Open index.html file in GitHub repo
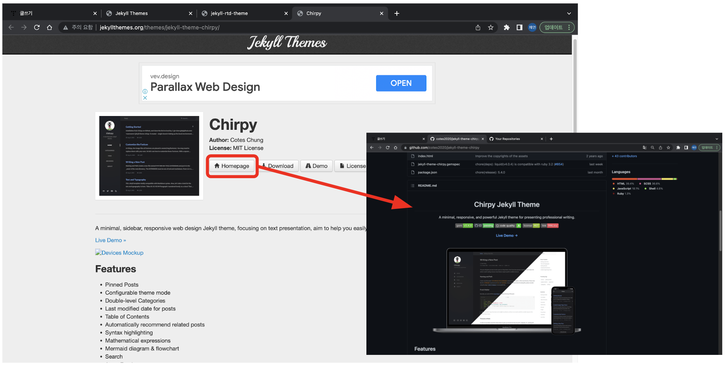 (x=425, y=156)
